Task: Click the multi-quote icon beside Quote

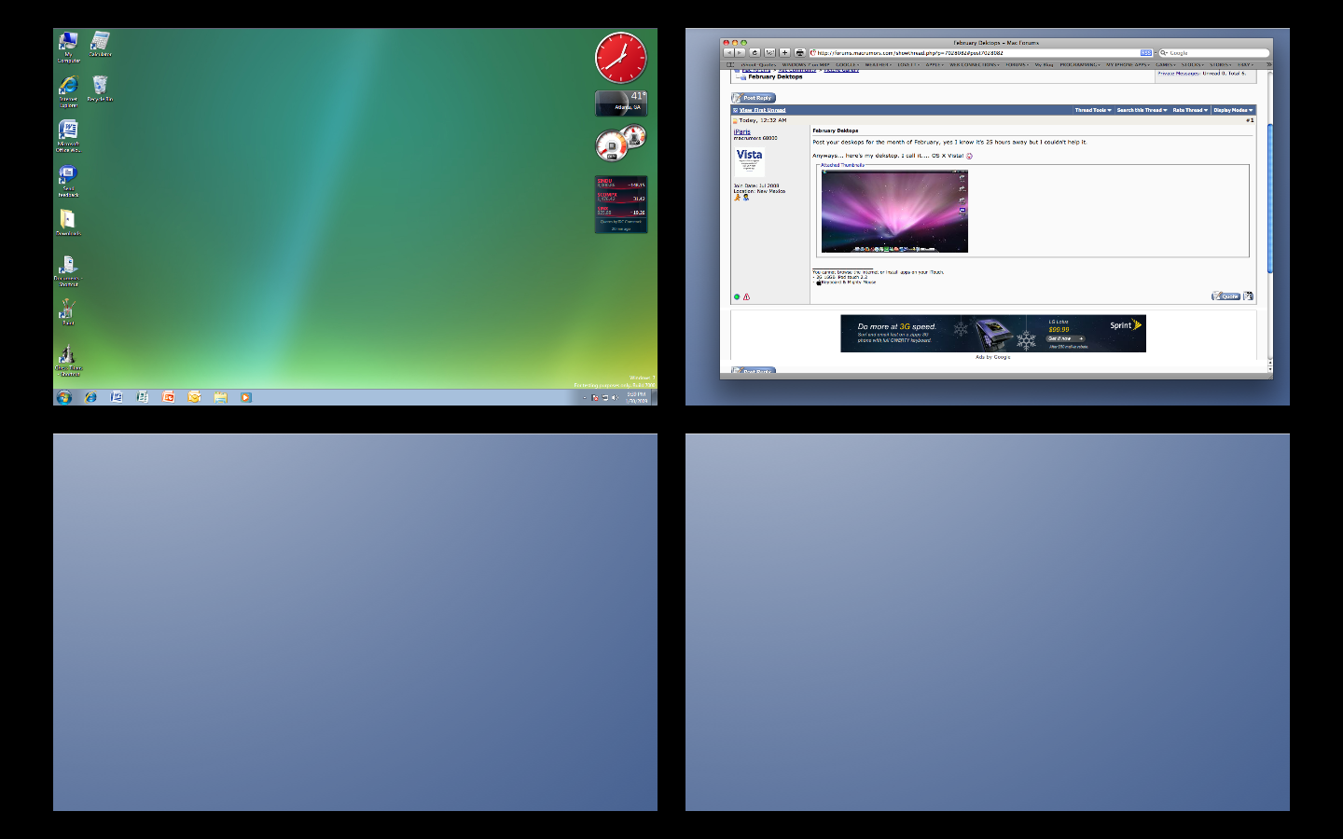Action: [1248, 296]
